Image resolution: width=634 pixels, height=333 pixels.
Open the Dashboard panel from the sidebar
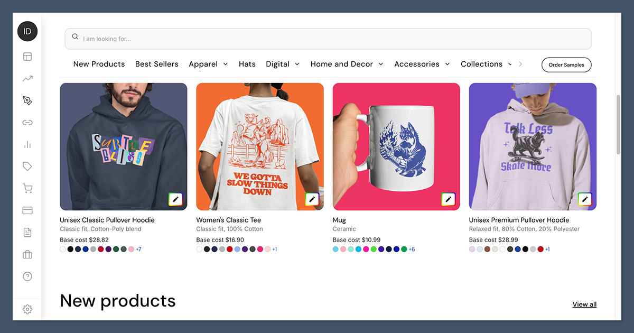27,57
